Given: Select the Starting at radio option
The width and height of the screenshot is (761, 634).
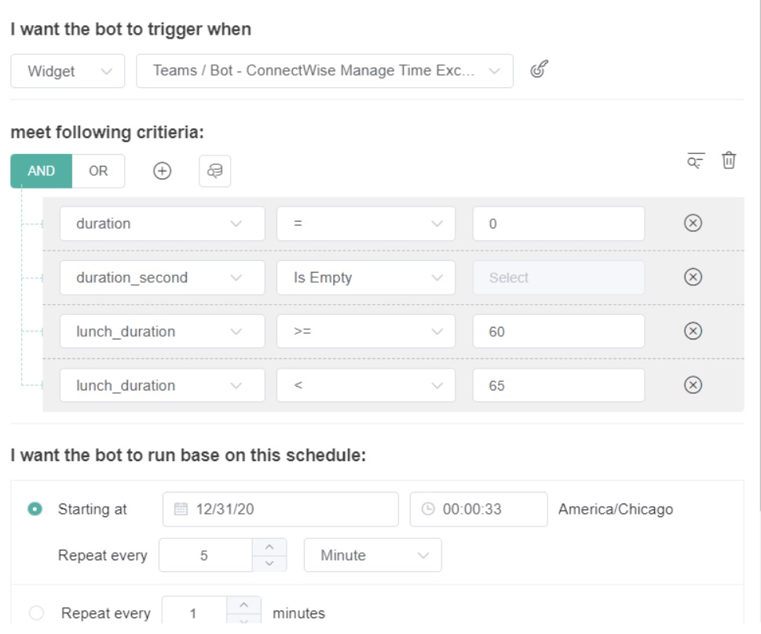Looking at the screenshot, I should (35, 509).
